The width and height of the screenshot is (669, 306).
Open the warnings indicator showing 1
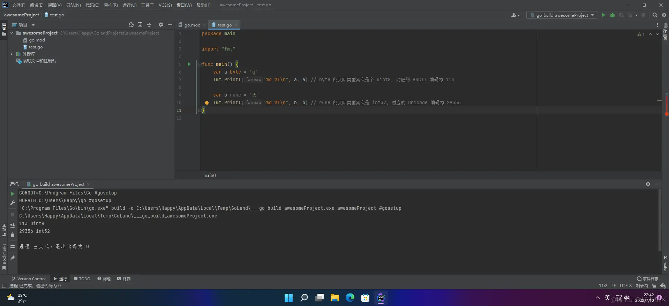[641, 34]
